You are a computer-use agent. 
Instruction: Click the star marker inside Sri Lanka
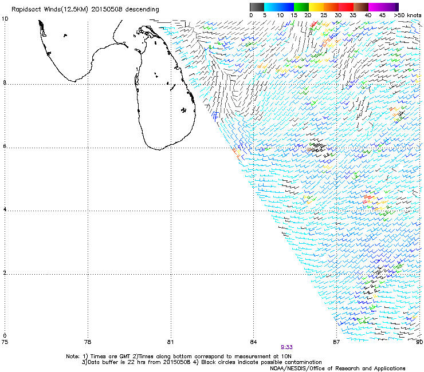(x=184, y=110)
